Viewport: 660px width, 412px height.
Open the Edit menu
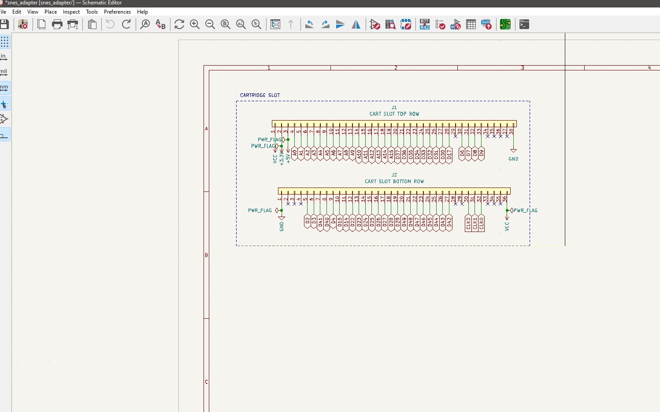(x=17, y=12)
